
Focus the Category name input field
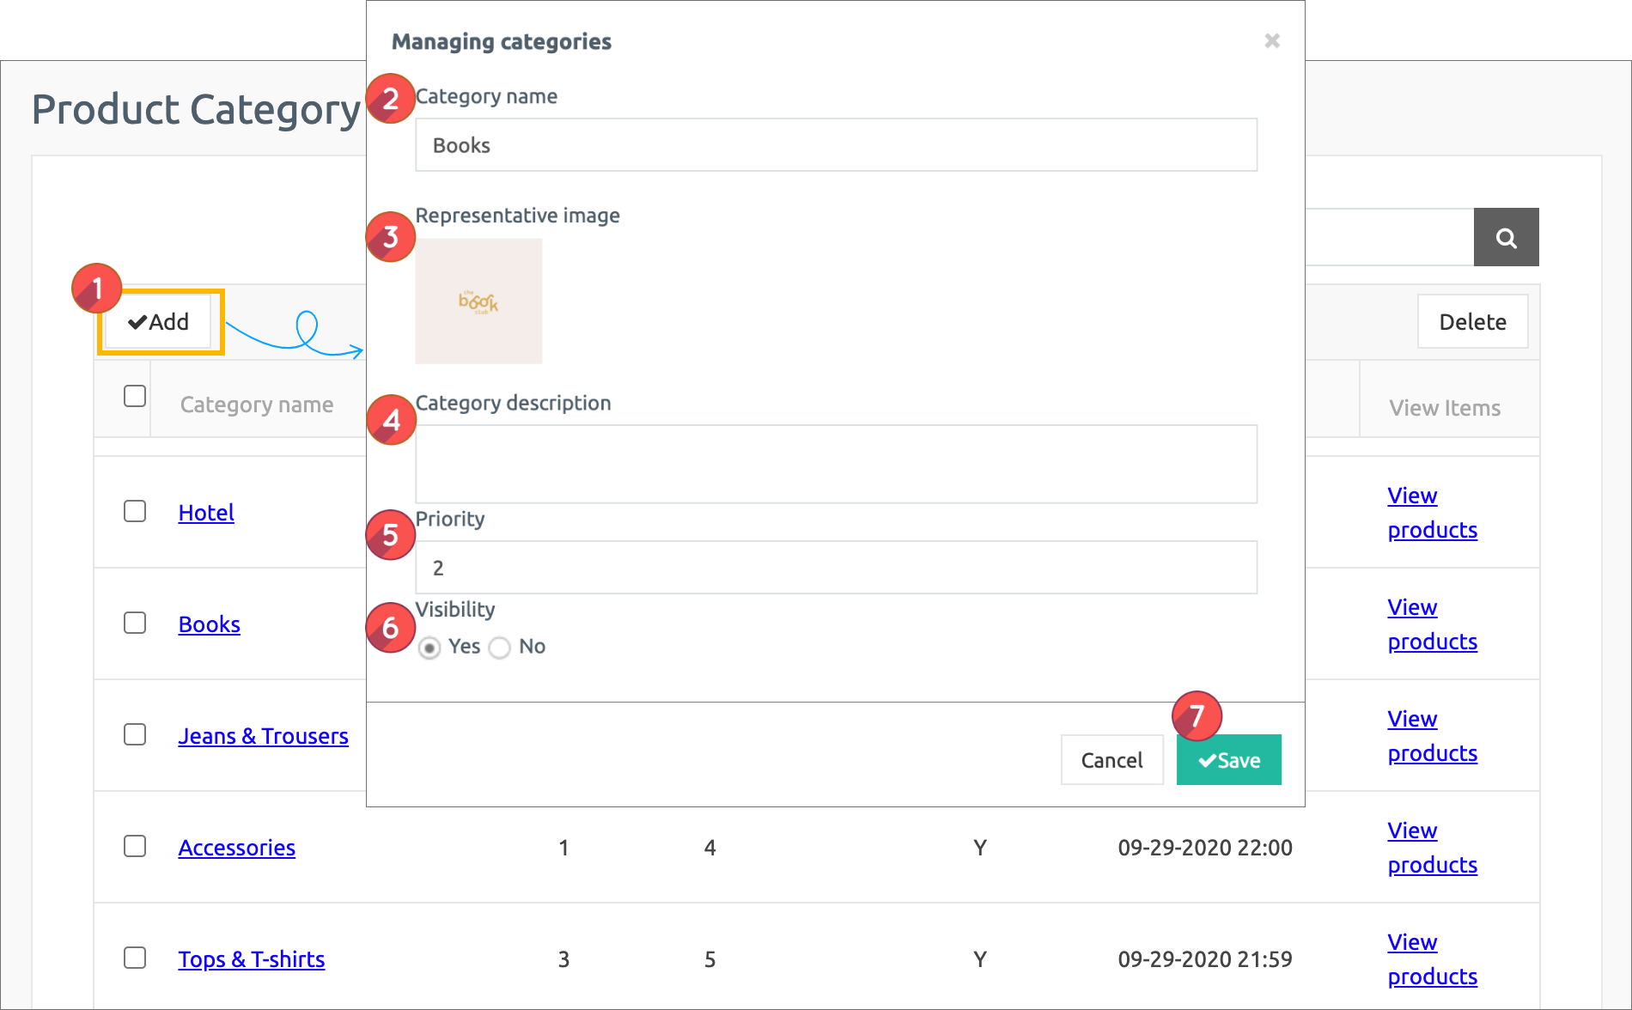[836, 145]
